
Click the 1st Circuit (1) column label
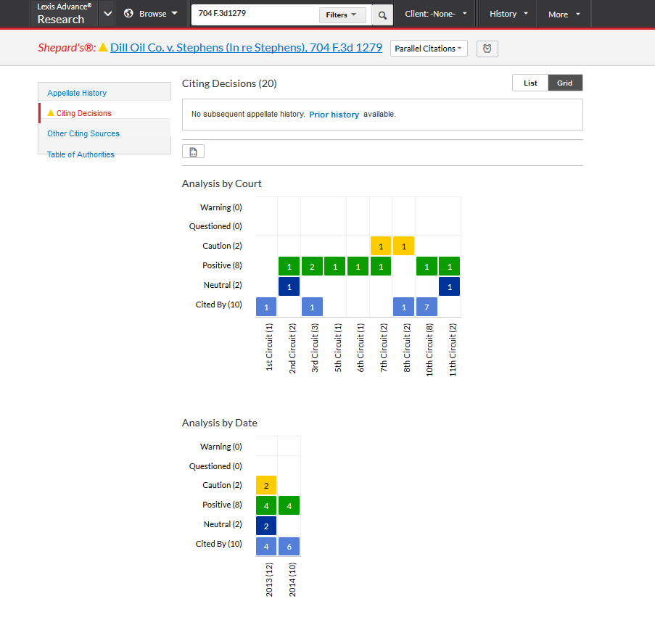click(269, 347)
